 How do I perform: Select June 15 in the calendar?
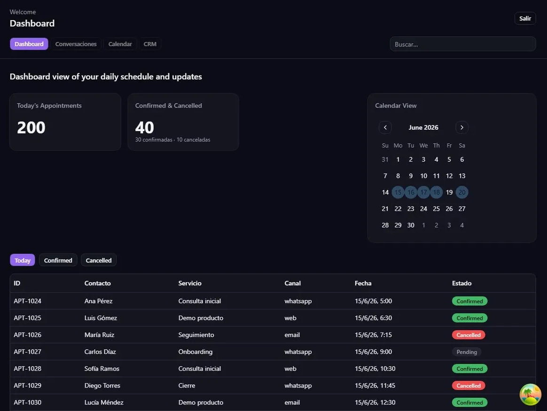coord(398,192)
